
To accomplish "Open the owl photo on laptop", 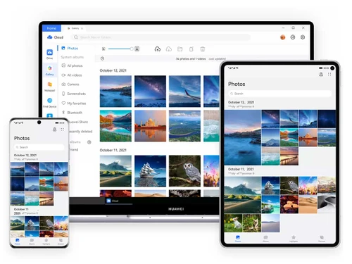I will coord(184,171).
